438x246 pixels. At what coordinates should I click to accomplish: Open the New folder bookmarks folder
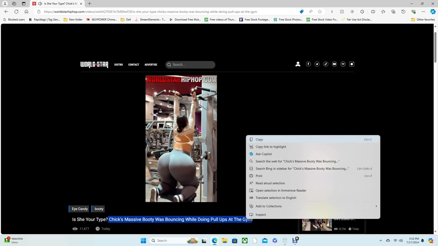click(73, 19)
